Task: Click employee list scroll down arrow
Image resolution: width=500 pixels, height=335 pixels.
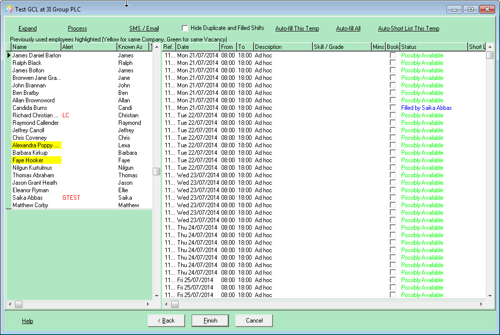Action: pyautogui.click(x=157, y=296)
